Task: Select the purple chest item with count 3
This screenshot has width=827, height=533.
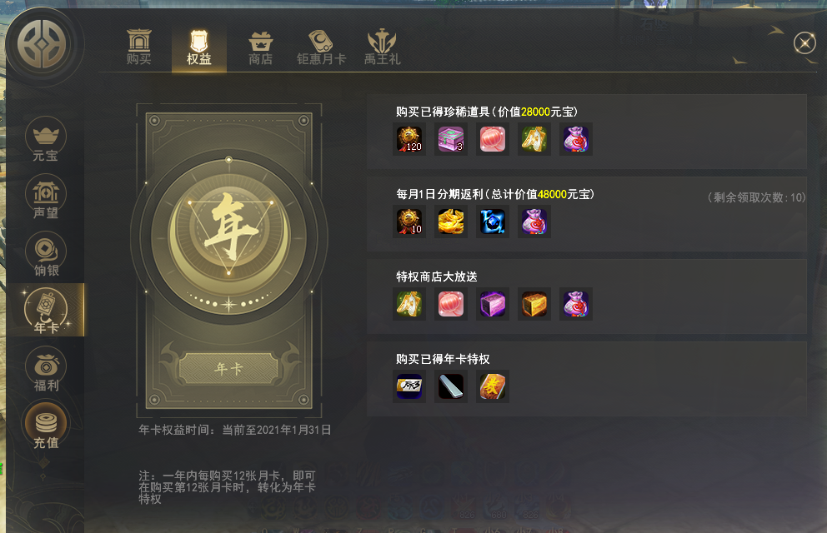Action: click(451, 139)
